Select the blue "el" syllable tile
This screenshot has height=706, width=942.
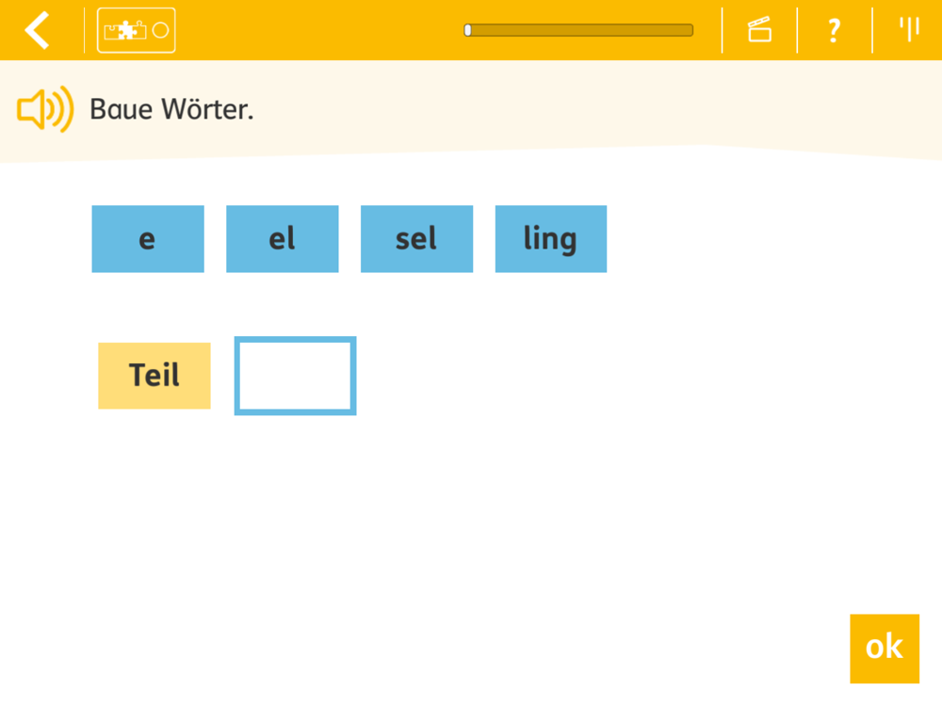[283, 239]
